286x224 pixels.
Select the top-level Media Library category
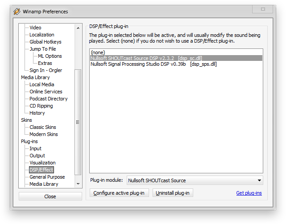35,77
